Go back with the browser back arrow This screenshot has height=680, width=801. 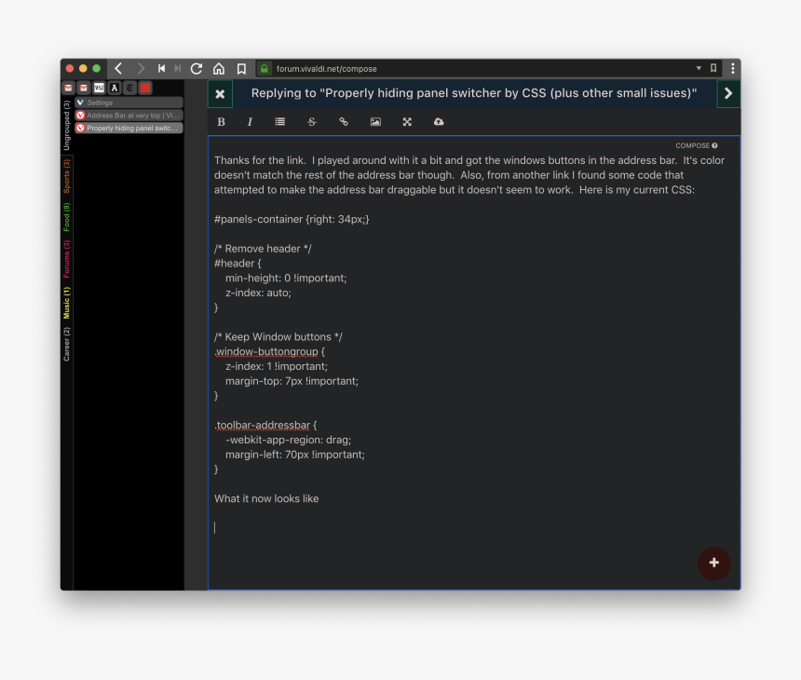(118, 68)
